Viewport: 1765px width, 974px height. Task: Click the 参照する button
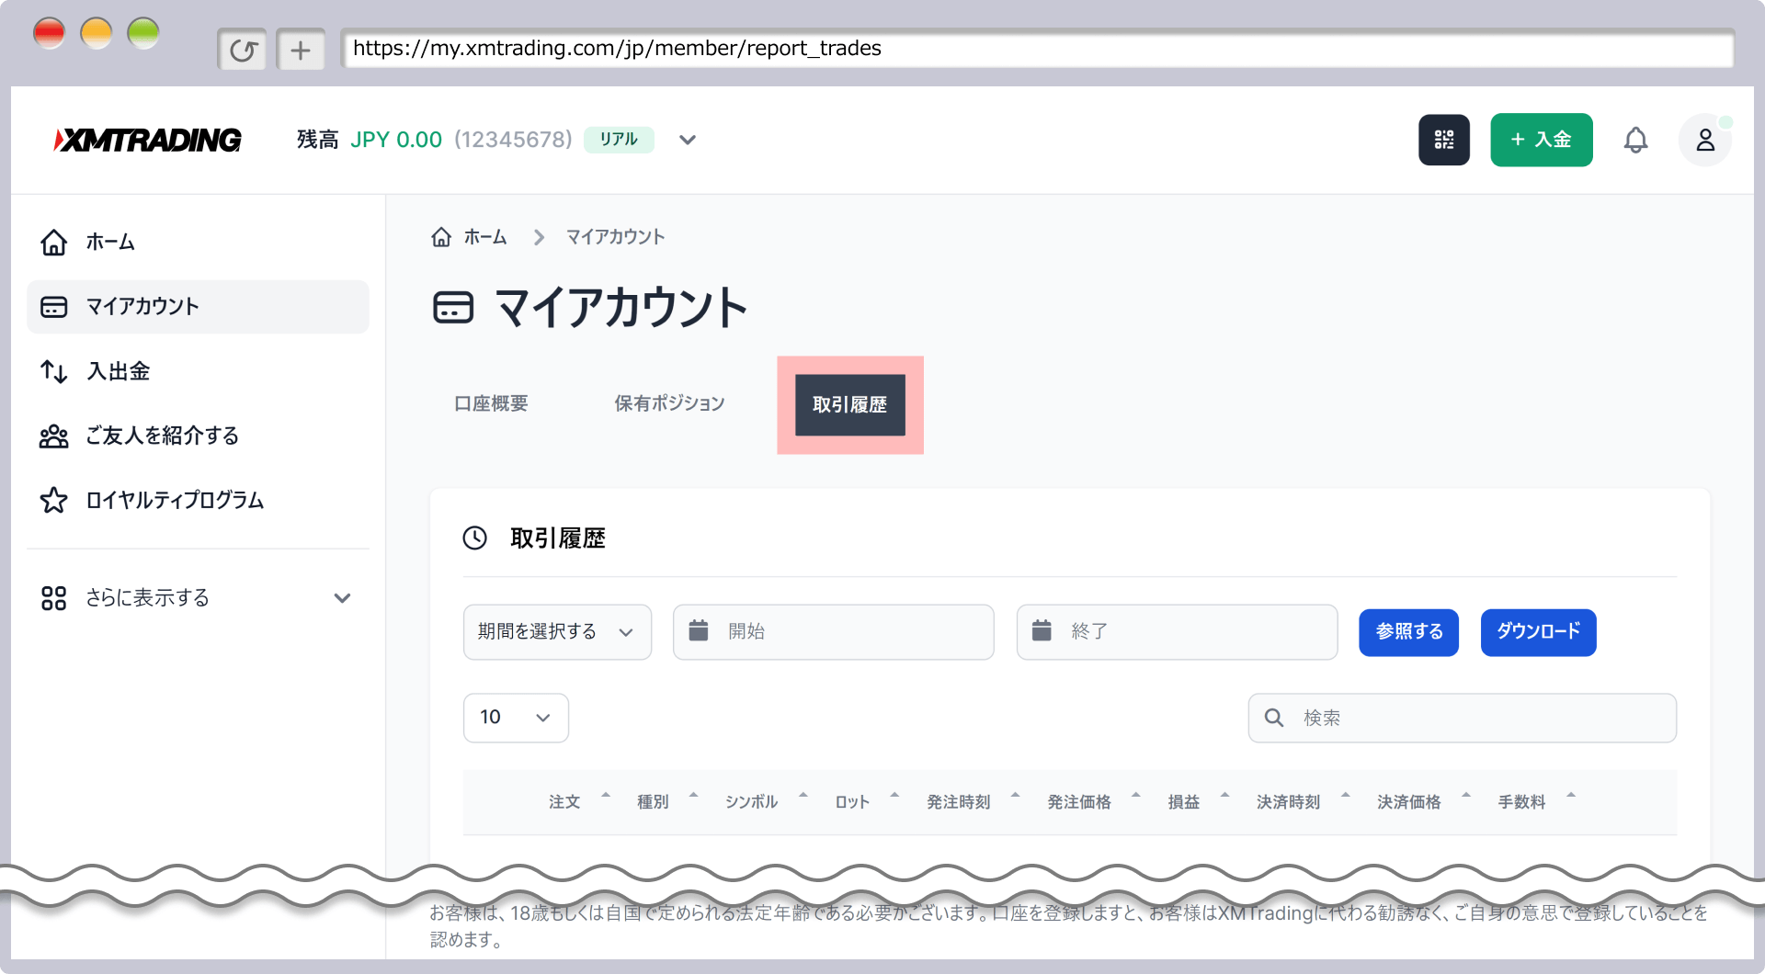[x=1408, y=632]
